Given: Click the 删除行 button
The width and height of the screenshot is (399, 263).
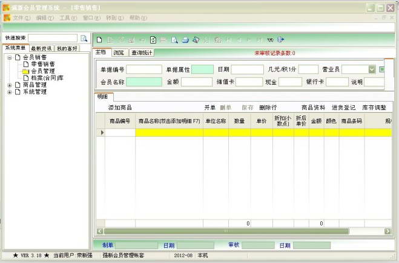Looking at the screenshot, I should tap(268, 108).
